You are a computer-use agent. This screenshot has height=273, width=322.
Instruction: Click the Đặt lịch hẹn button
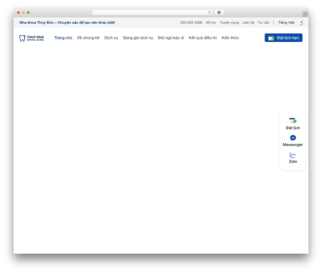[283, 38]
